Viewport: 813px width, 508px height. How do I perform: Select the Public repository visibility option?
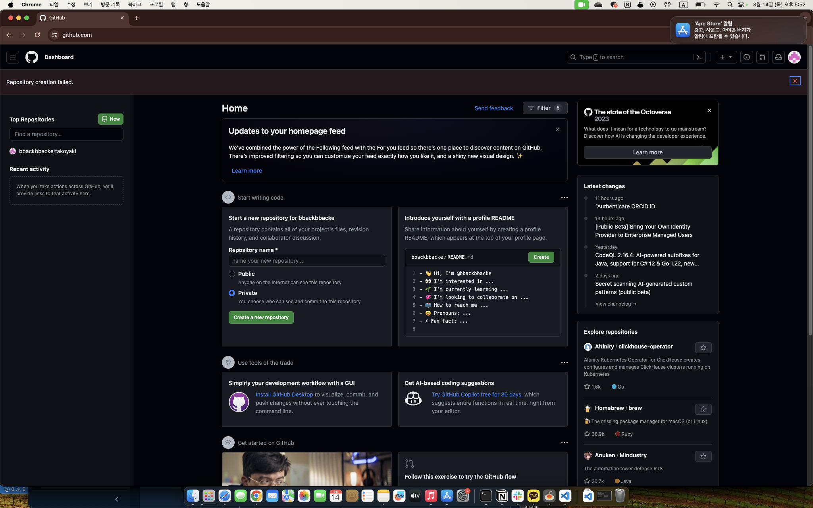pyautogui.click(x=232, y=274)
